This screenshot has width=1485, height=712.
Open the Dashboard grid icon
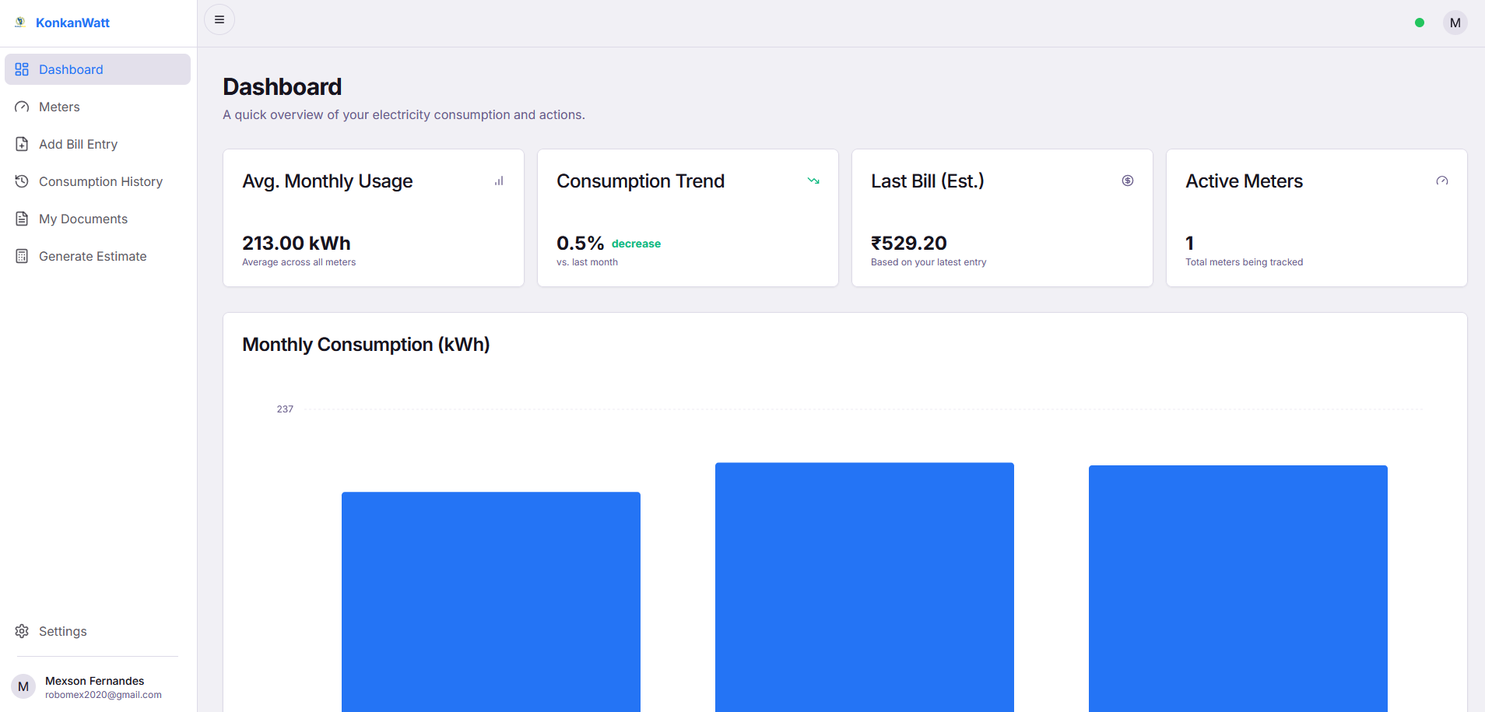pos(22,69)
